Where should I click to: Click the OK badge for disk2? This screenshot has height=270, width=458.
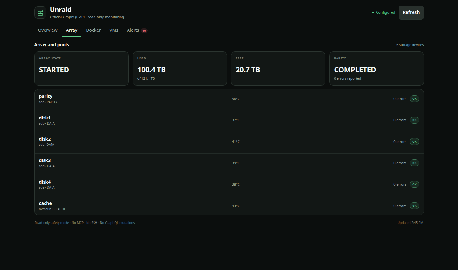[x=414, y=142]
